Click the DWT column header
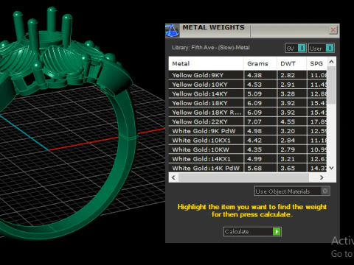354x265 pixels. (292, 63)
